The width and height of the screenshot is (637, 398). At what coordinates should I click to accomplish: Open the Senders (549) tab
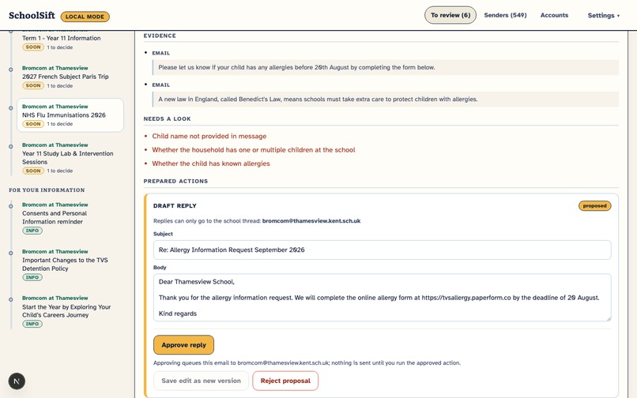[505, 15]
